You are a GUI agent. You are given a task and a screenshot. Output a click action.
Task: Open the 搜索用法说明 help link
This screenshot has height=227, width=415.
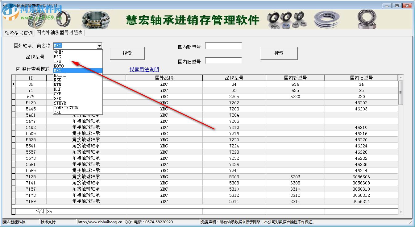[144, 69]
